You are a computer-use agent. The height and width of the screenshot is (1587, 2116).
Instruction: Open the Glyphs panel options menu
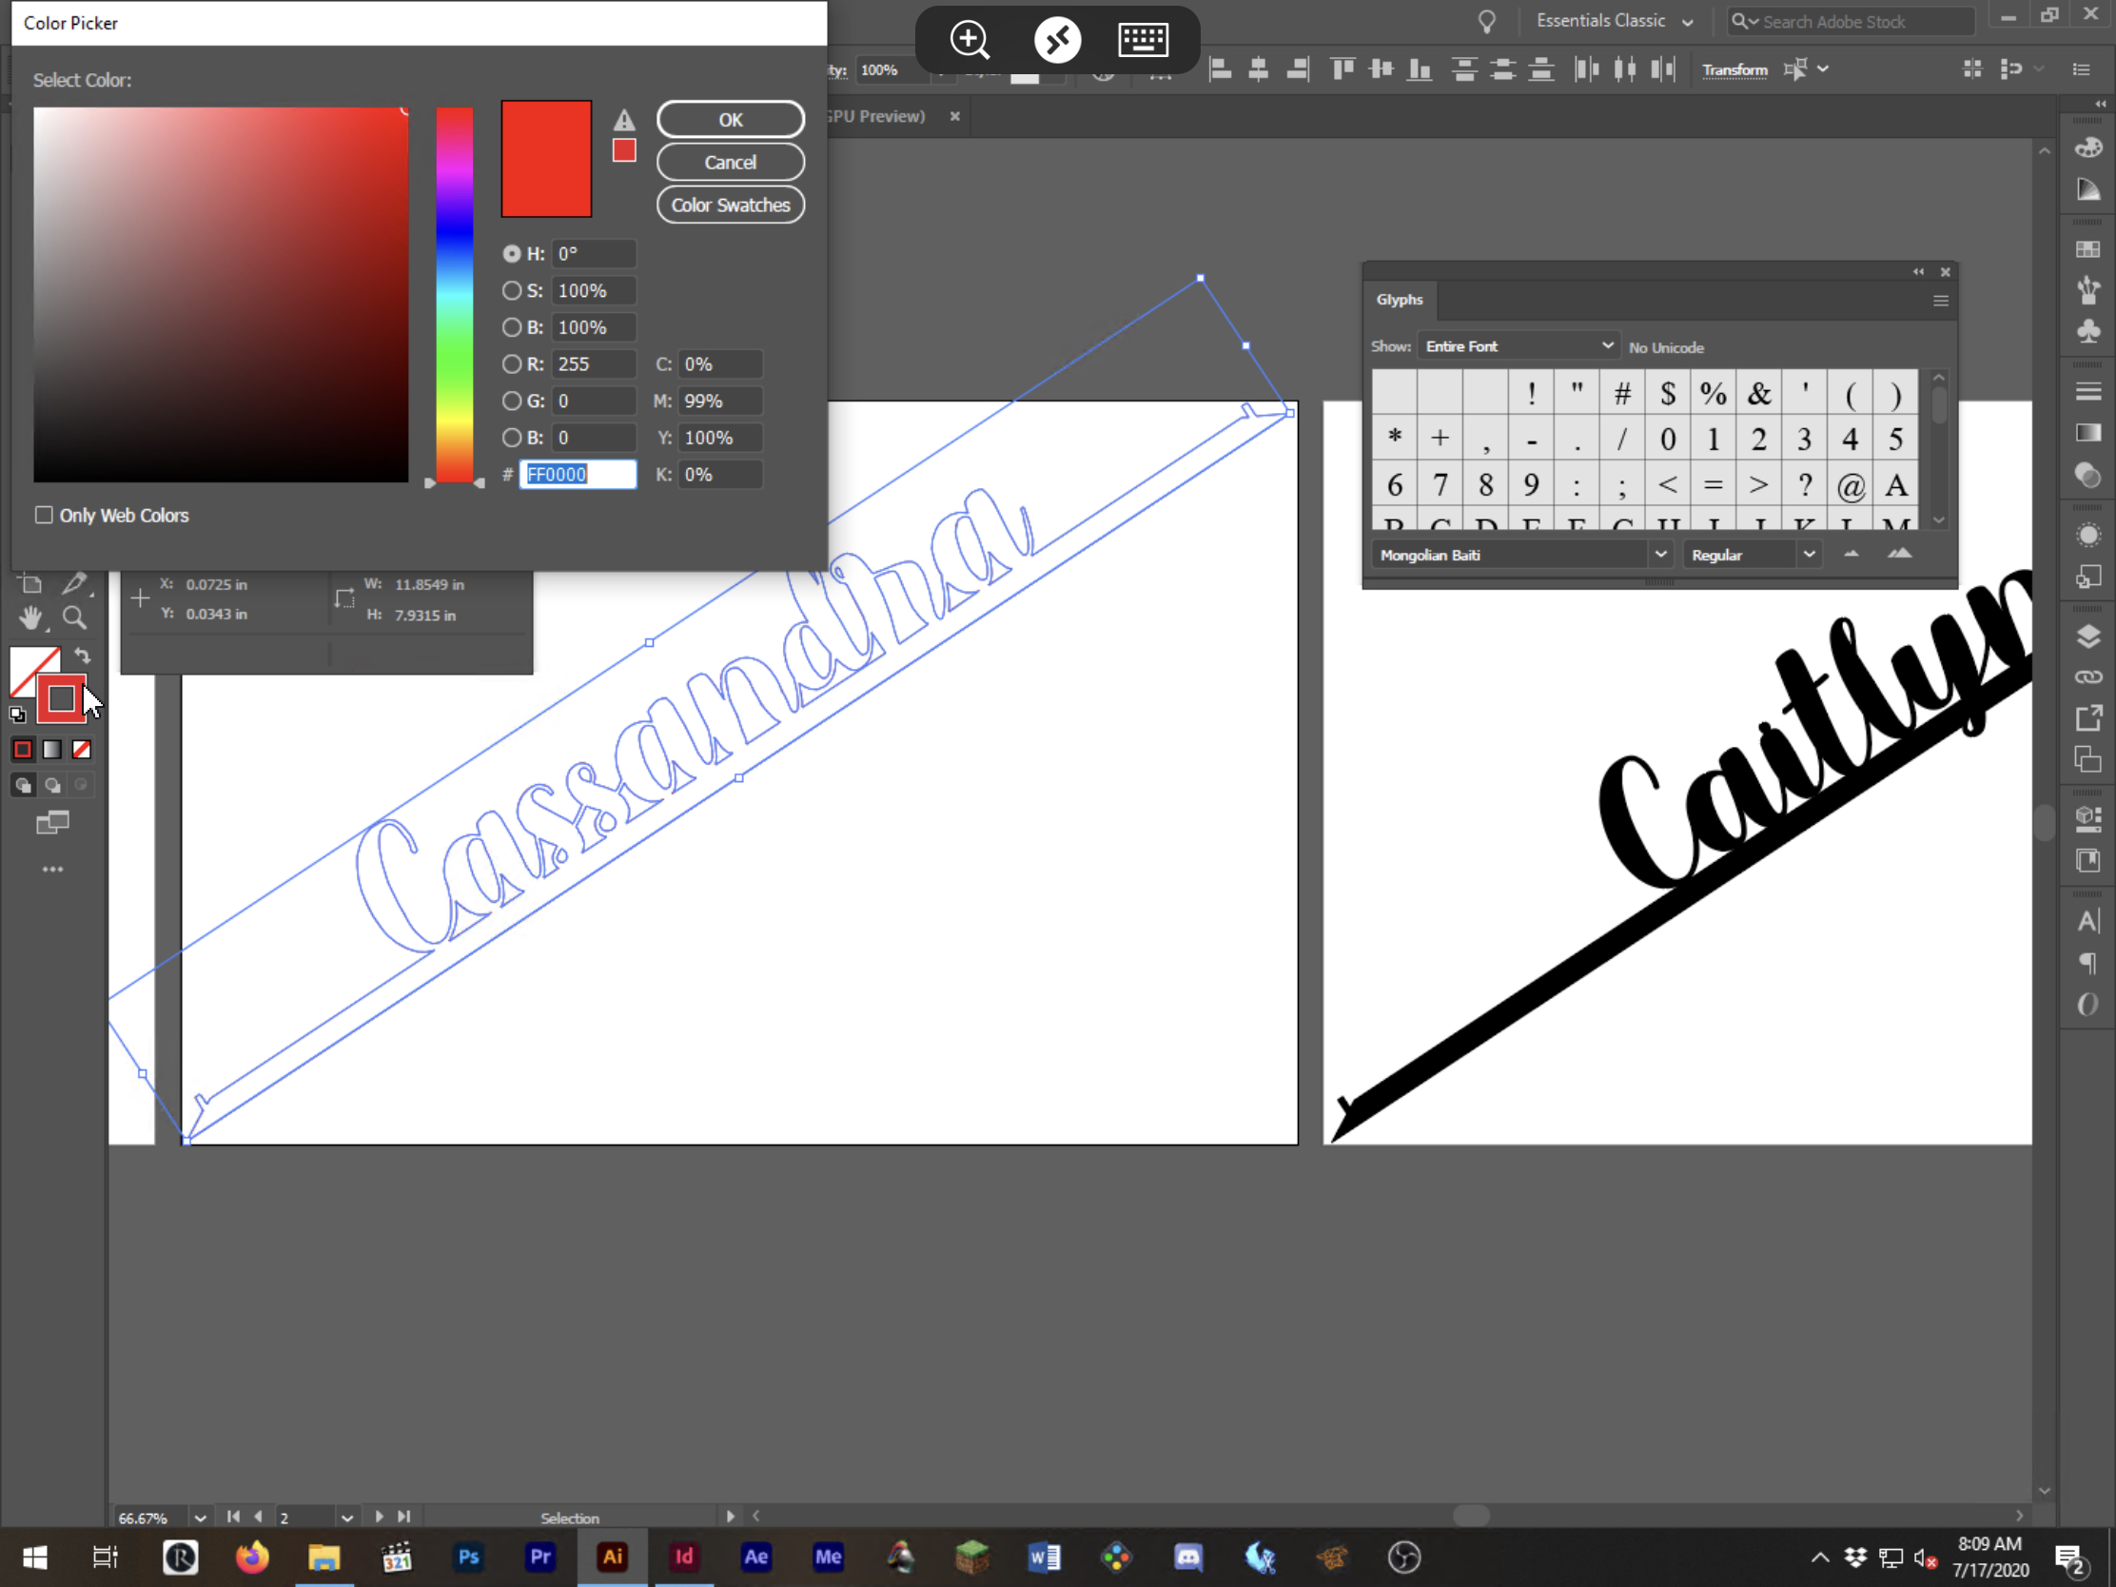click(x=1941, y=301)
